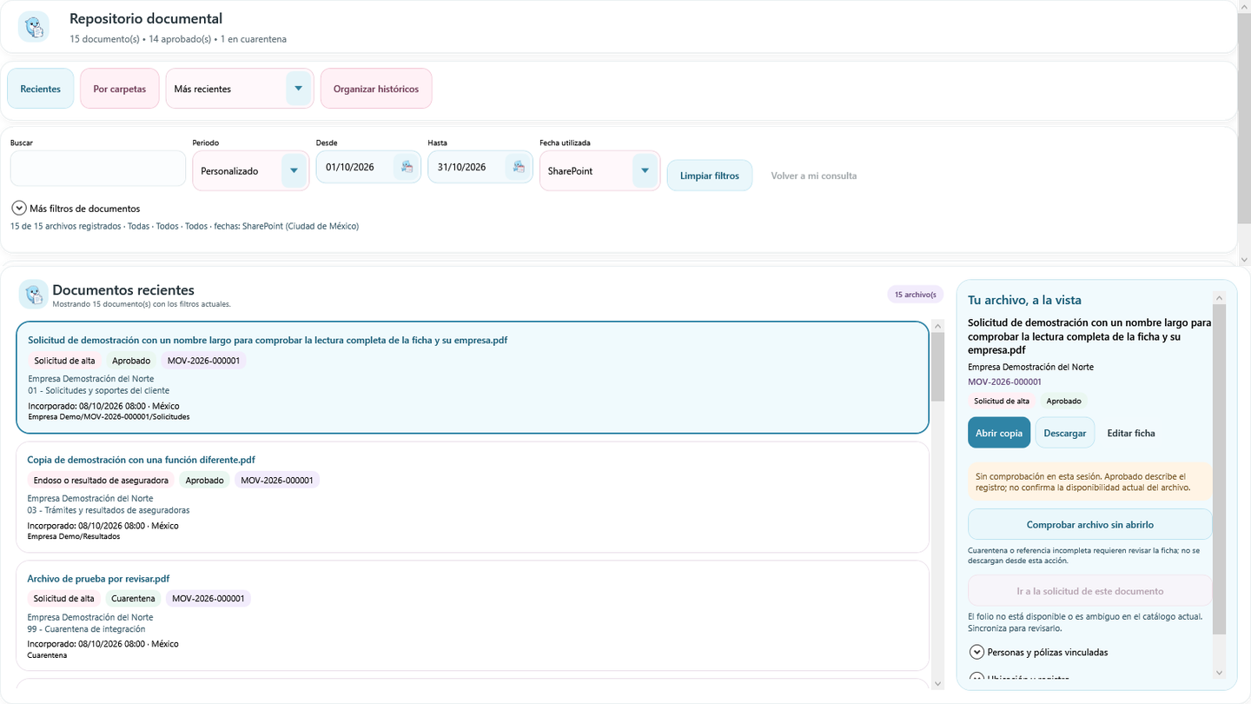This screenshot has height=704, width=1251.
Task: Click the Cuarentena status tag
Action: coord(133,599)
